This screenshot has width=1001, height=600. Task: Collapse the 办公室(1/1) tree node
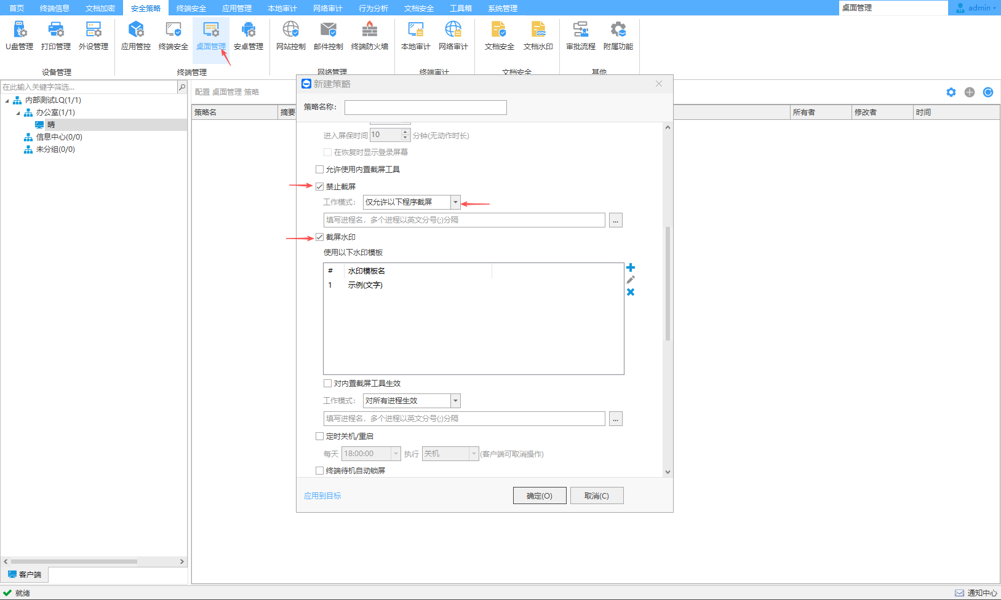[x=18, y=112]
